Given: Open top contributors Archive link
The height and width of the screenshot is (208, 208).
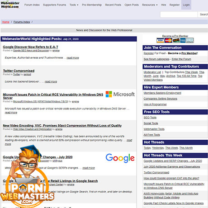Looking at the screenshot, I should point(170,76).
